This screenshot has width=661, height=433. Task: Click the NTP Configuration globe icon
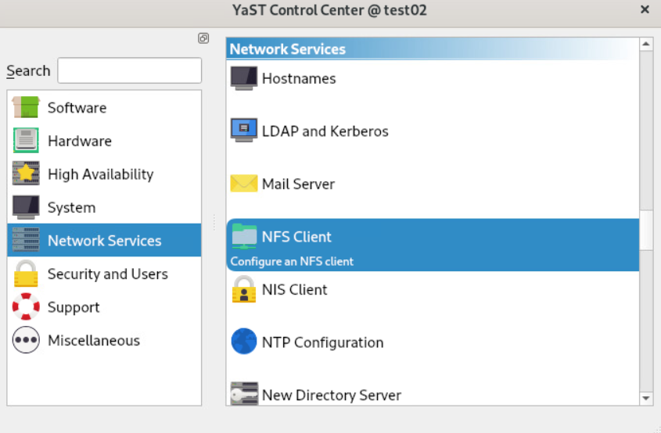[x=244, y=342]
